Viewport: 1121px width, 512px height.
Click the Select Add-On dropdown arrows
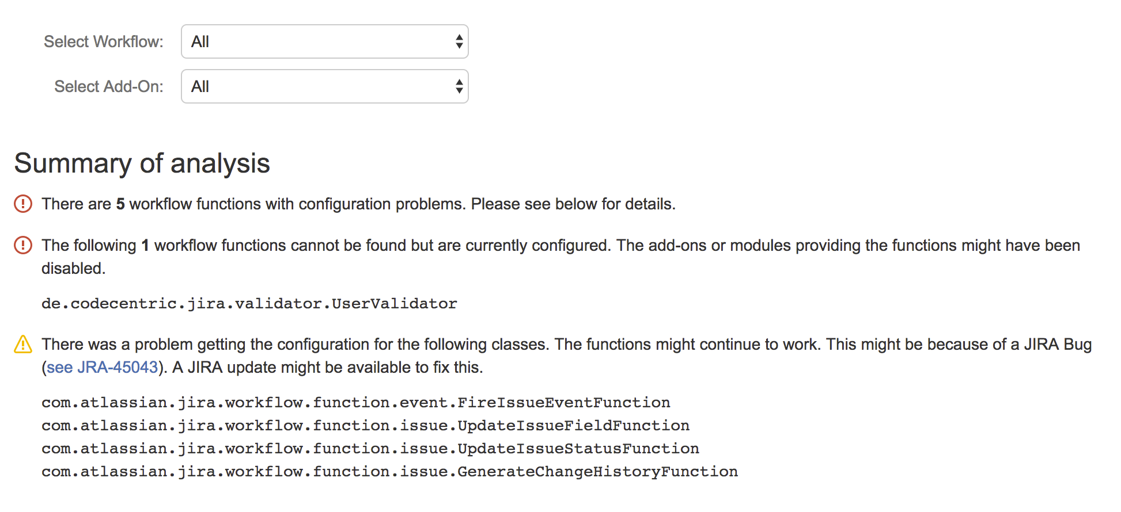(459, 86)
